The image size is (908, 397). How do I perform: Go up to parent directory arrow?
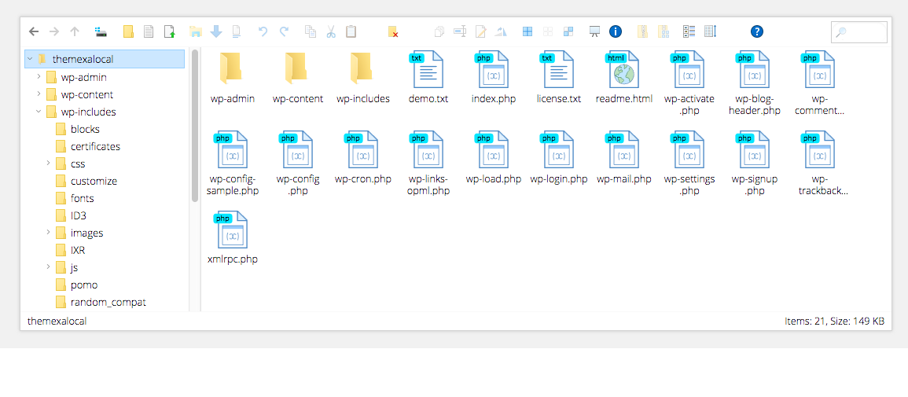click(x=74, y=31)
